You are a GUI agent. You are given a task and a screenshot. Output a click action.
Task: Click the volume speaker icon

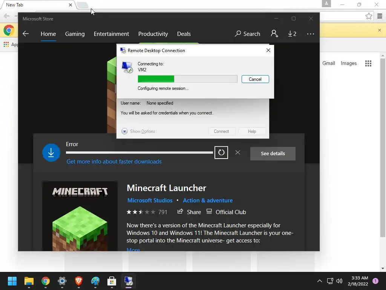pyautogui.click(x=339, y=281)
